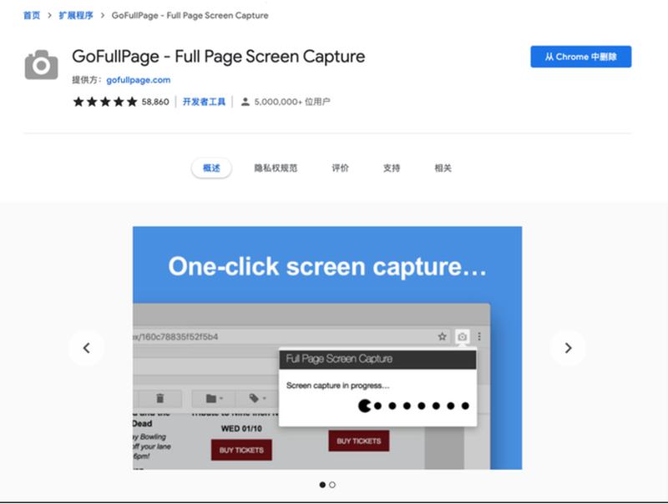
Task: Select the first carousel dot indicator
Action: coord(322,485)
